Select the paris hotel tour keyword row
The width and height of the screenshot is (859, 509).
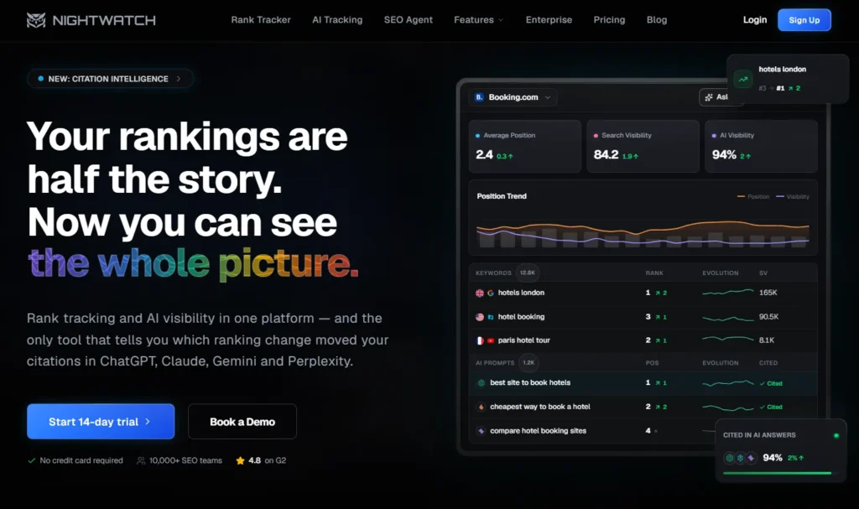coord(643,340)
